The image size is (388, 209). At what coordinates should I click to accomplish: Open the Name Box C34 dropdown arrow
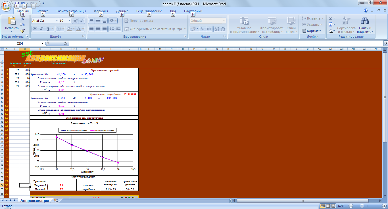[43, 43]
